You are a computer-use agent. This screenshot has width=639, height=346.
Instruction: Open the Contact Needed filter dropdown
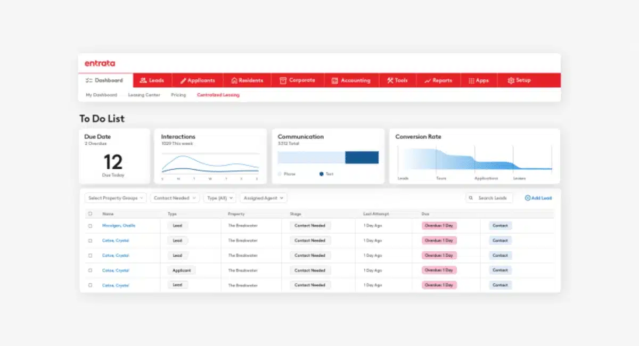point(175,198)
